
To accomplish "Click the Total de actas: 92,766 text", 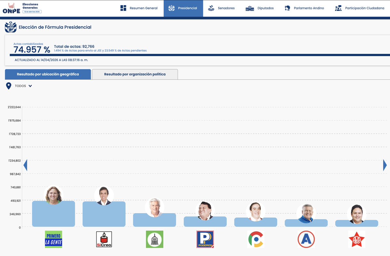I will (x=74, y=46).
